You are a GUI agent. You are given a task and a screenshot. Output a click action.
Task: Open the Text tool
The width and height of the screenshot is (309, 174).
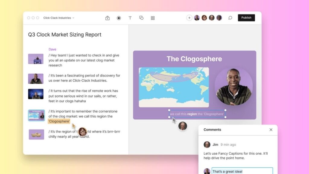[130, 18]
